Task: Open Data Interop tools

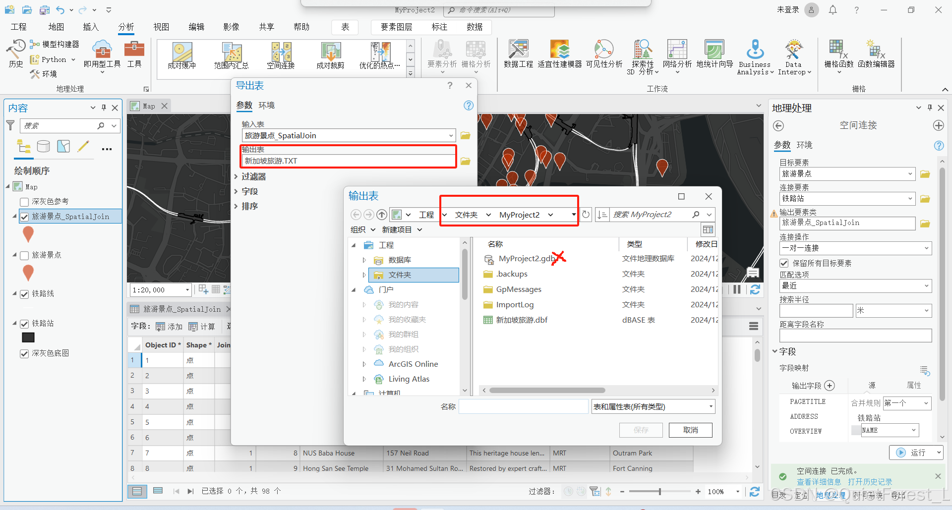Action: click(794, 57)
